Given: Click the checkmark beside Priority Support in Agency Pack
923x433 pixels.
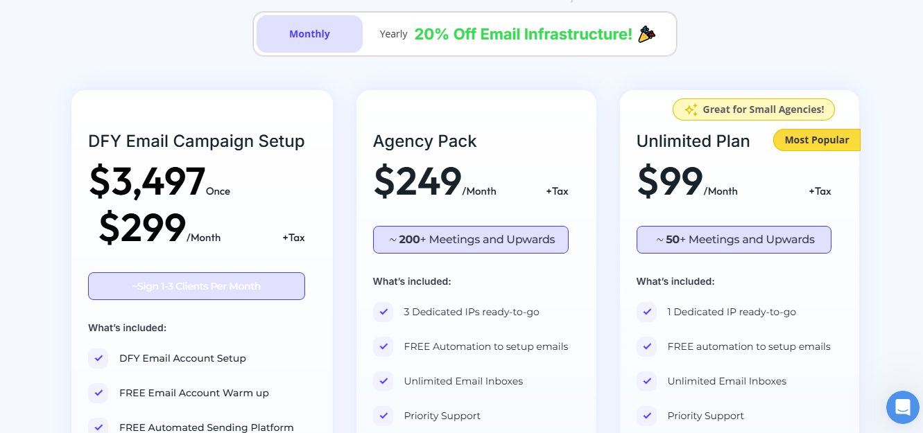Looking at the screenshot, I should (383, 416).
